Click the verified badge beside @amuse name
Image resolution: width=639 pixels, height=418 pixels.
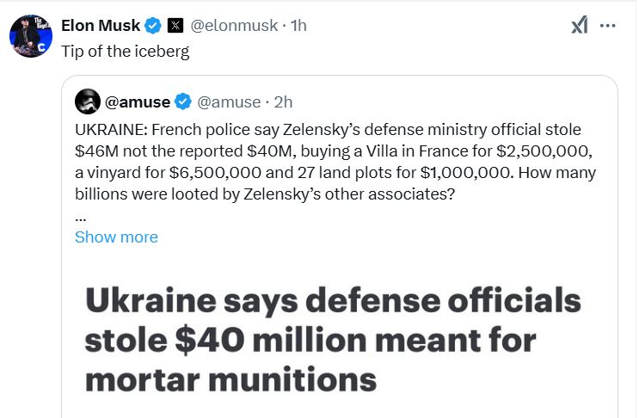pos(183,102)
